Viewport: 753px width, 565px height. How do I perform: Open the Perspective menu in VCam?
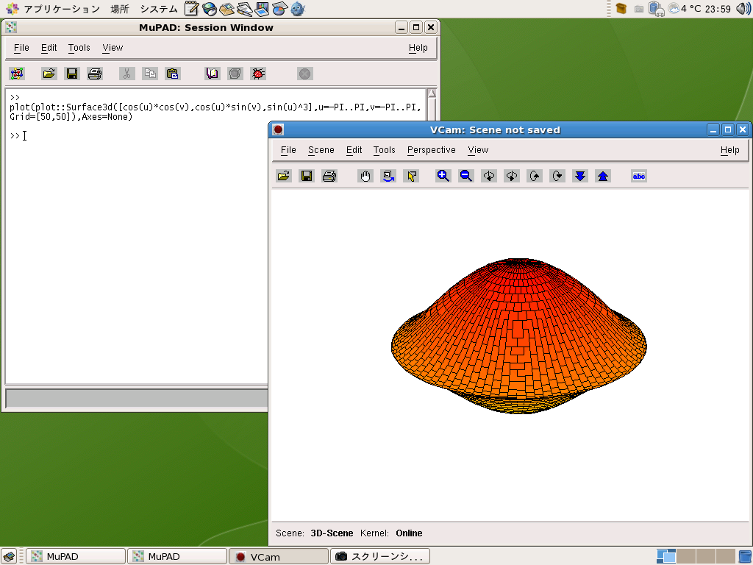(x=431, y=150)
